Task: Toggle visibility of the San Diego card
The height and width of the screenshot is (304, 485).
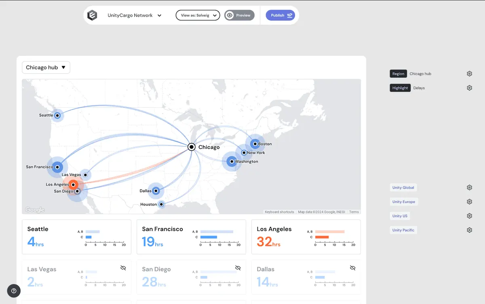Action: click(238, 268)
